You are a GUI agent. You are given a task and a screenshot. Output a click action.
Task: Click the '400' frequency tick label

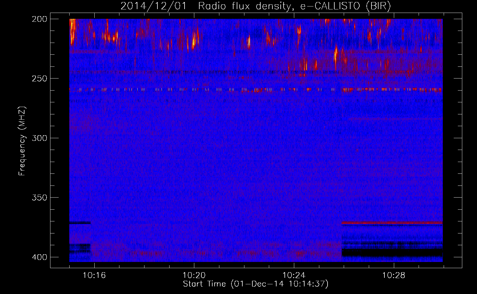pyautogui.click(x=39, y=257)
